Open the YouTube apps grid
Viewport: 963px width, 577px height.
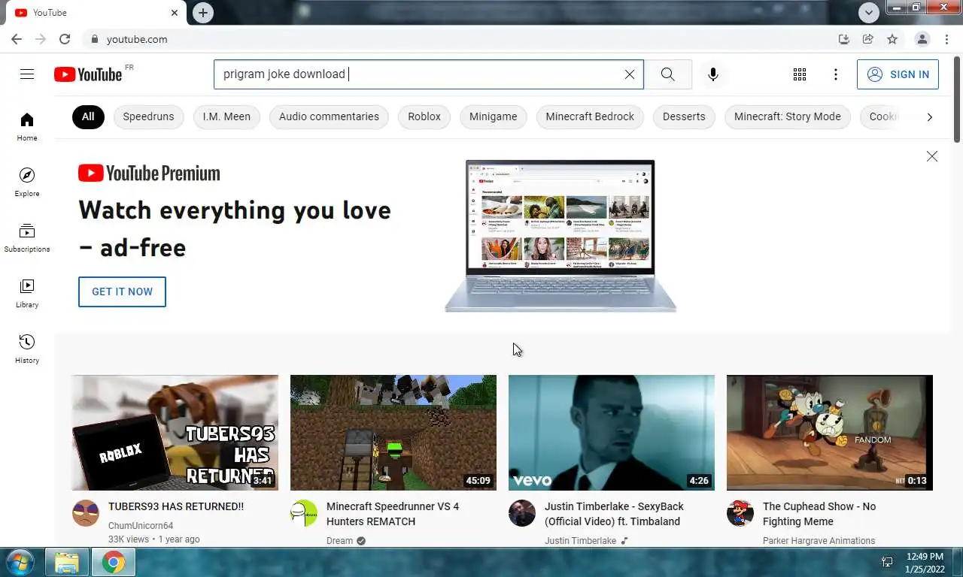pos(800,74)
